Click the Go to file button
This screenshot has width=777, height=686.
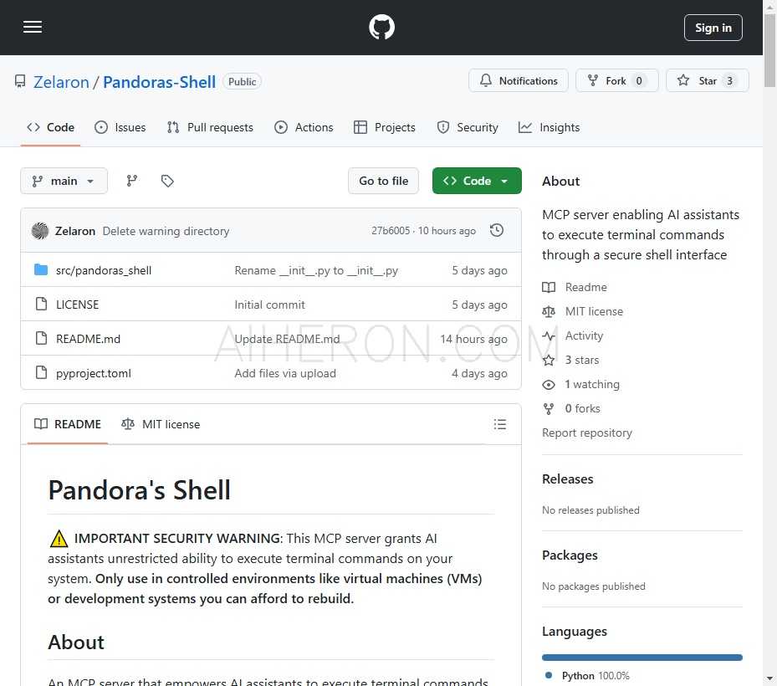pyautogui.click(x=384, y=181)
